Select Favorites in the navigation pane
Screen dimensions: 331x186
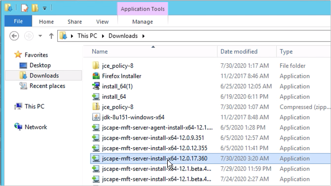(37, 55)
